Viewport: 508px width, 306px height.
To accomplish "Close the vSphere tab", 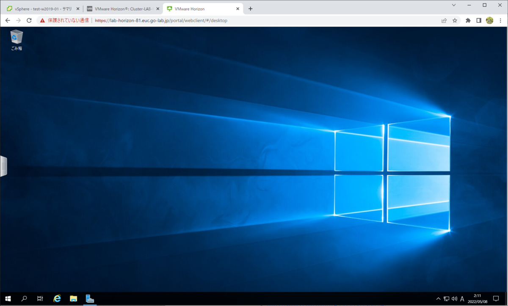I will (77, 8).
